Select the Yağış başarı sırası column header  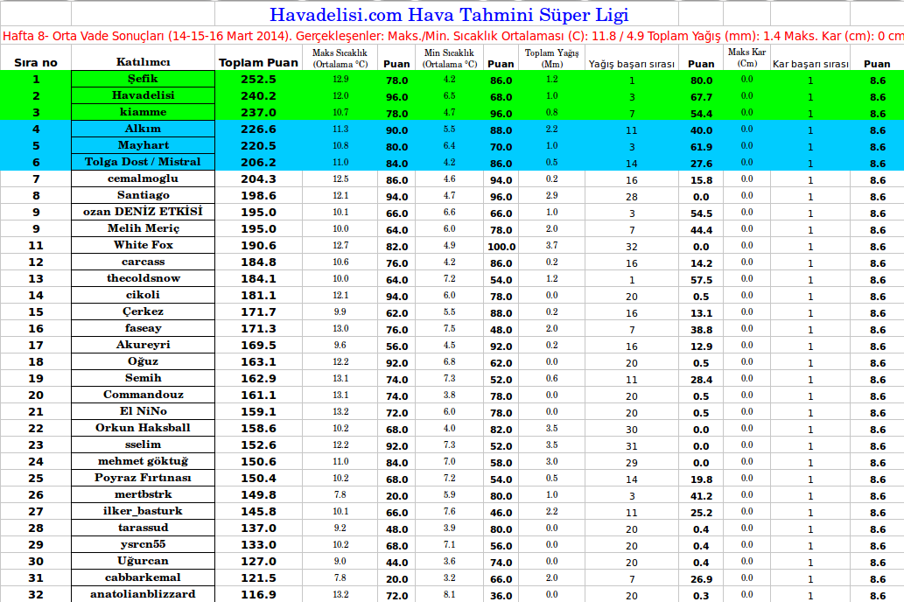(631, 64)
